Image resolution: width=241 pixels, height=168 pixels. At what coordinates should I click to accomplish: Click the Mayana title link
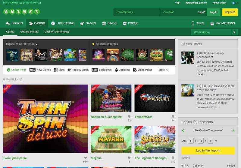[x=96, y=158]
